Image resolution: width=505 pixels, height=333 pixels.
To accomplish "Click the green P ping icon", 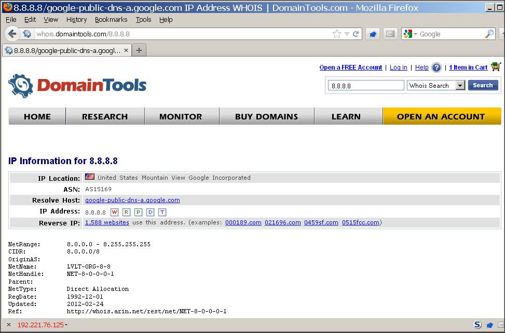I will tap(138, 212).
